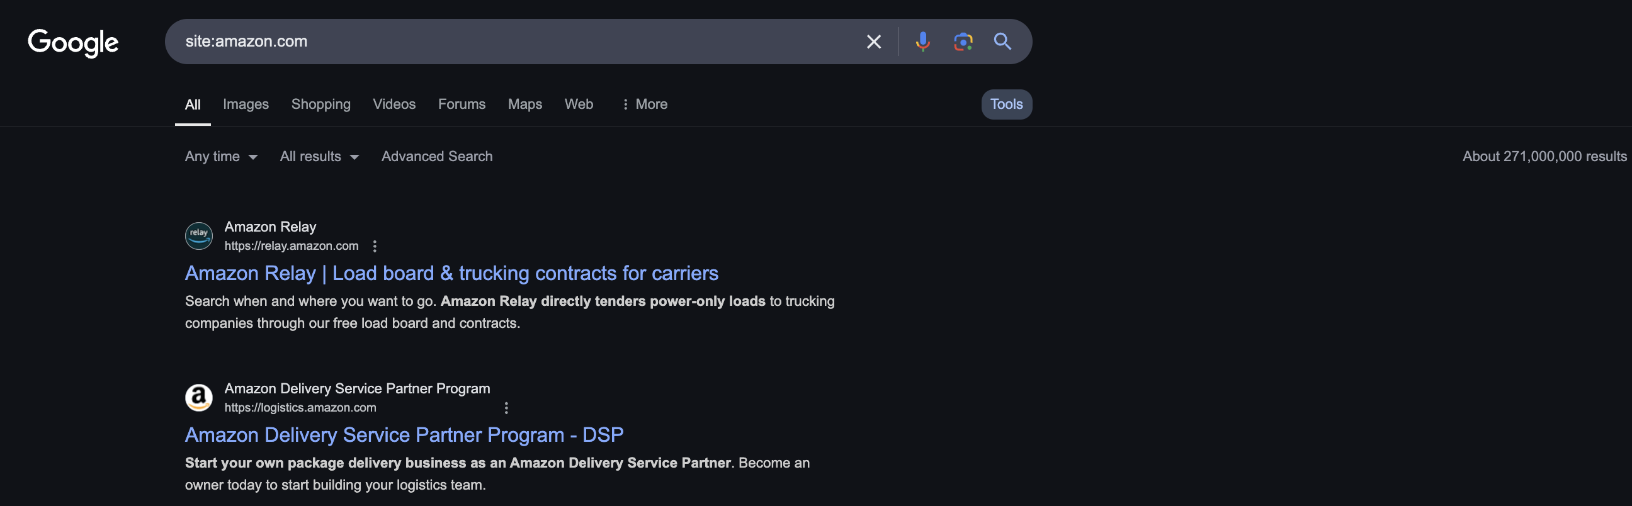Click the DSP result description snippet
Viewport: 1632px width, 506px height.
pos(497,474)
